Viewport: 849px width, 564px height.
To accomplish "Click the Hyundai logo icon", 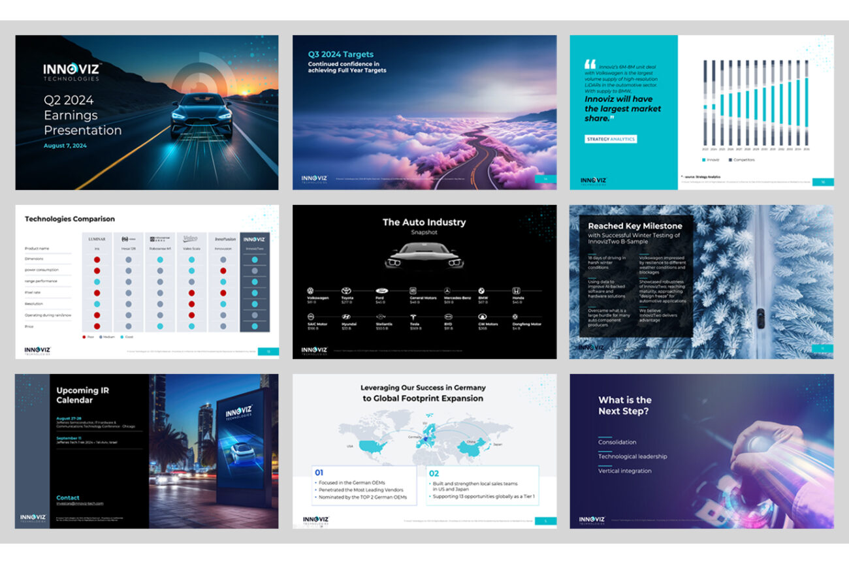I will coord(345,316).
